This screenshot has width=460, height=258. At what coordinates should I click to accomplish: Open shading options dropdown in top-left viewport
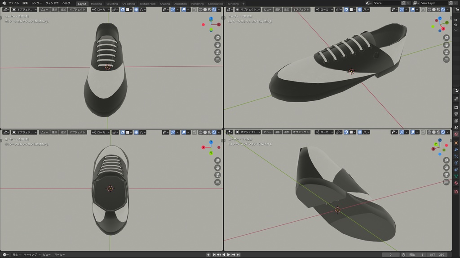coord(219,10)
